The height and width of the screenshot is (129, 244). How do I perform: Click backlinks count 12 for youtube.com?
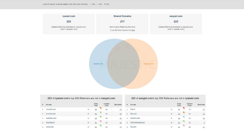[120, 110]
